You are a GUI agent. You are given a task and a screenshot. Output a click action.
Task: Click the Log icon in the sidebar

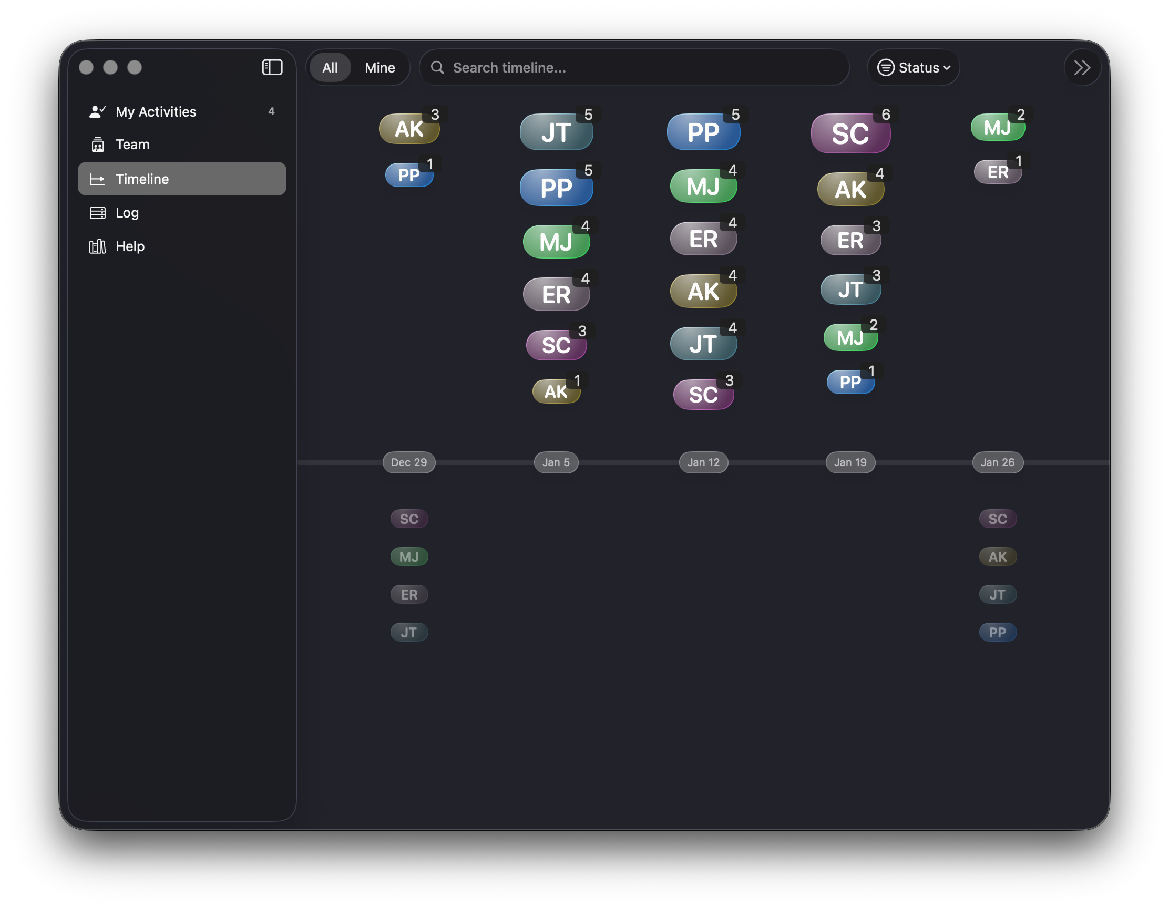pos(98,213)
